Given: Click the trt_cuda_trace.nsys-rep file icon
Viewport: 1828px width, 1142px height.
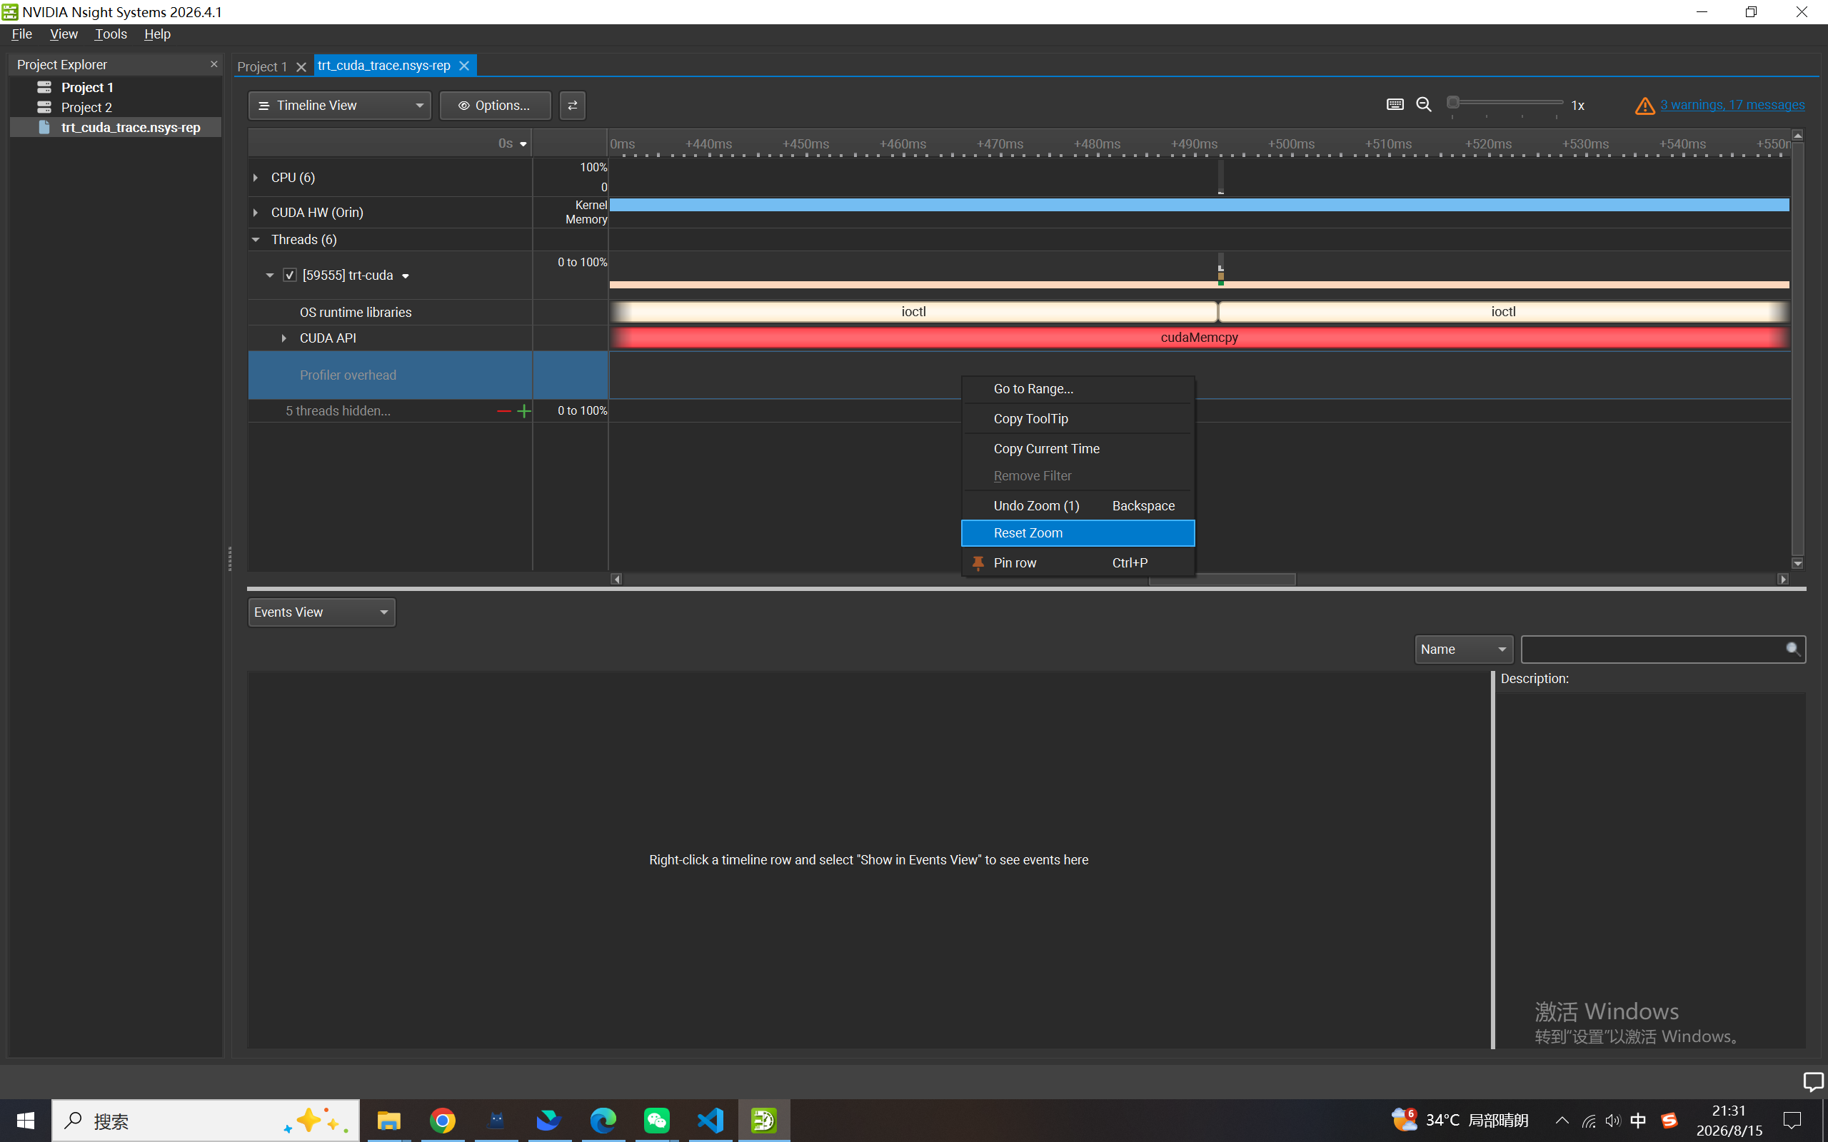Looking at the screenshot, I should pyautogui.click(x=44, y=127).
